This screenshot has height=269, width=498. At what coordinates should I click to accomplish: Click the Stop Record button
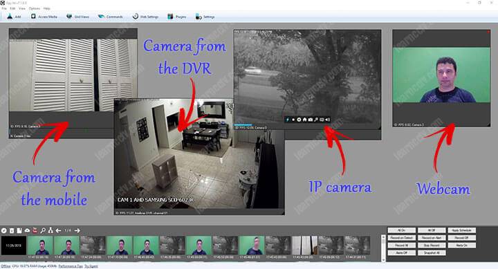tap(432, 245)
